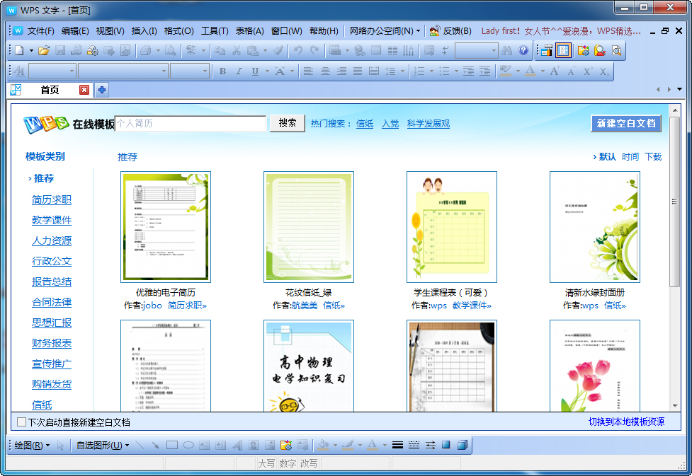This screenshot has width=692, height=476.
Task: Open the zoom percentage dropdown
Action: pos(477,51)
